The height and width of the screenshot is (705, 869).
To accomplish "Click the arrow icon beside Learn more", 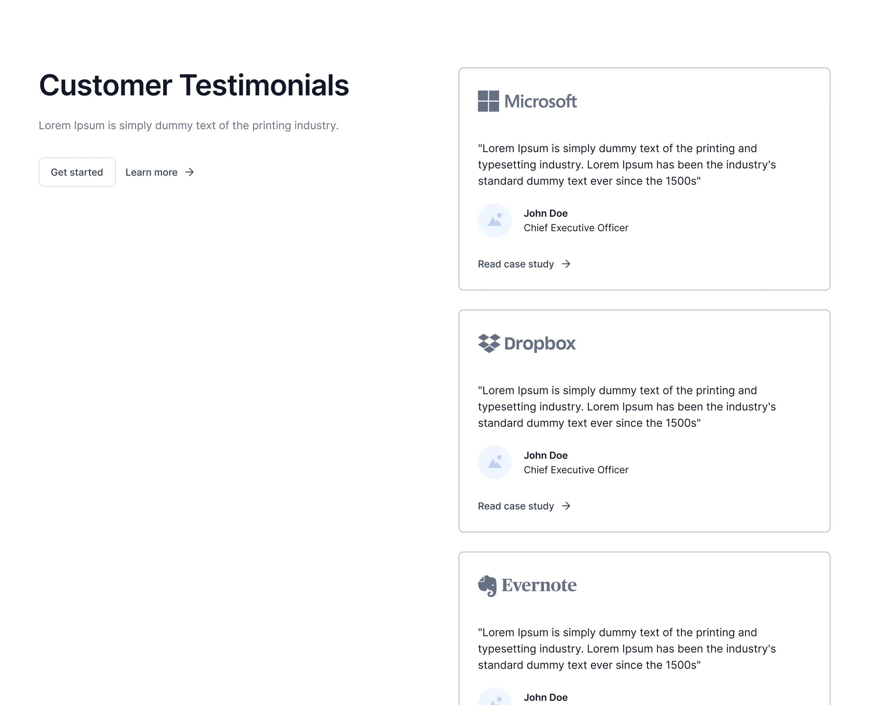I will tap(189, 172).
